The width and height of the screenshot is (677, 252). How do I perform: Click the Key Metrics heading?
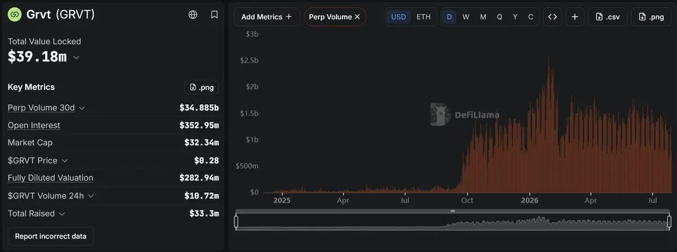[31, 87]
